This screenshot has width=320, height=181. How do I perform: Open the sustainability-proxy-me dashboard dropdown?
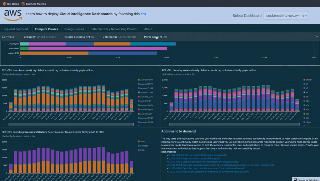pos(285,15)
